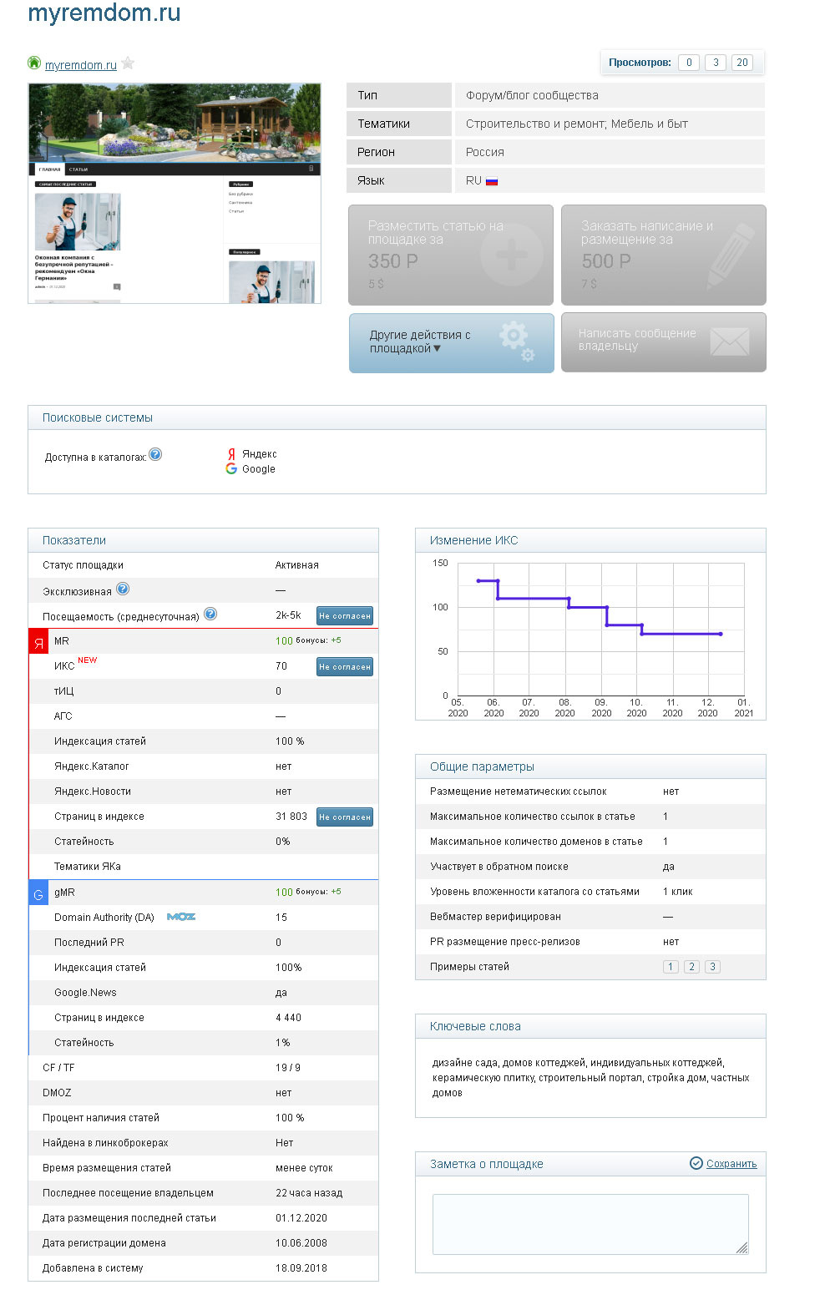Screen dimensions: 825x1305
Task: Click 'Не согласен' next to Страниц в индексе 31 803
Action: tap(345, 817)
